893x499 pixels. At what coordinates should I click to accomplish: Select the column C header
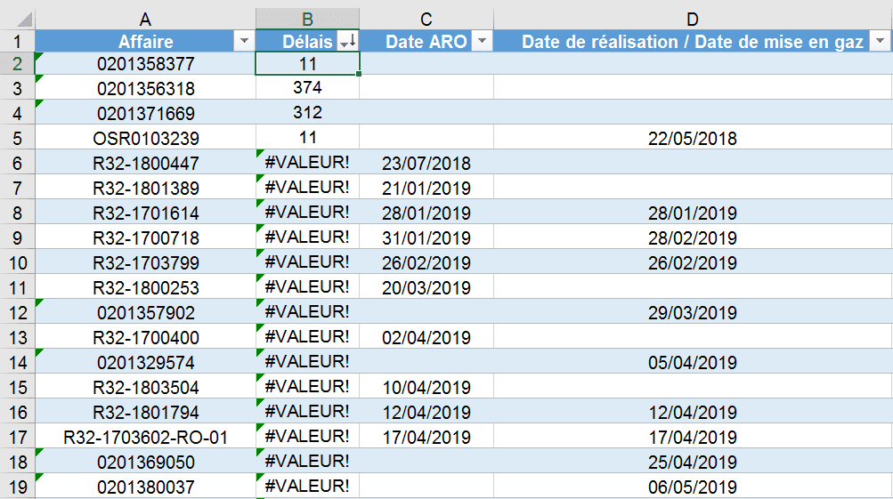point(426,19)
